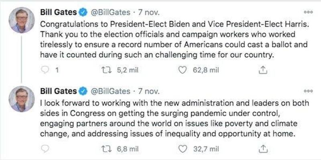Click reply icon on first tweet

click(45, 70)
